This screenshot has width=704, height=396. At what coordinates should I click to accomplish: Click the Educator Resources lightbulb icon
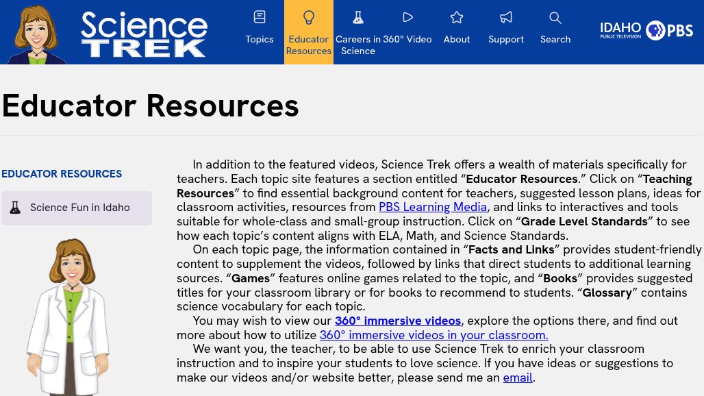point(308,17)
